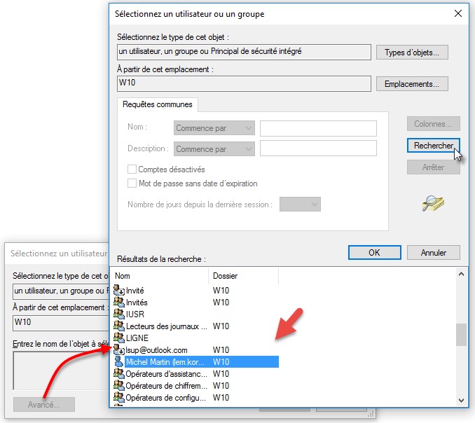Viewport: 475px width, 423px height.
Task: Click the Rechercher button
Action: (x=433, y=146)
